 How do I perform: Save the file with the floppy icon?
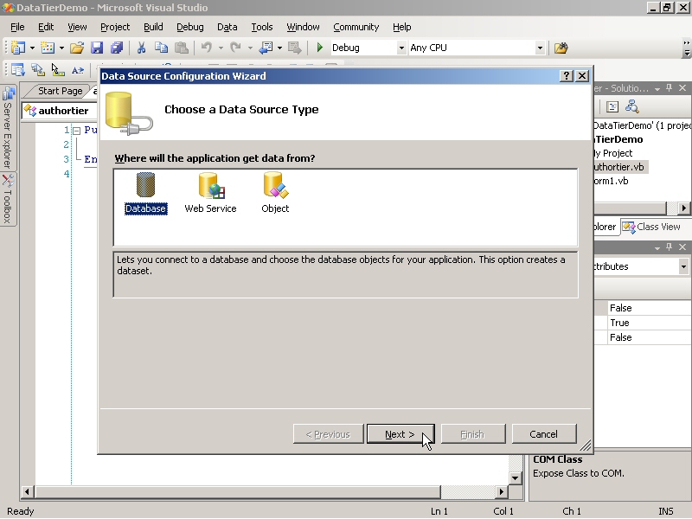coord(97,48)
